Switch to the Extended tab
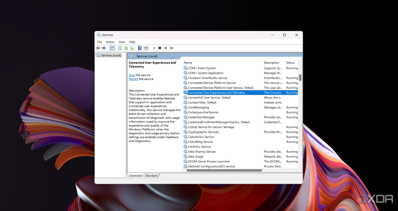The height and width of the screenshot is (211, 398). coord(136,176)
